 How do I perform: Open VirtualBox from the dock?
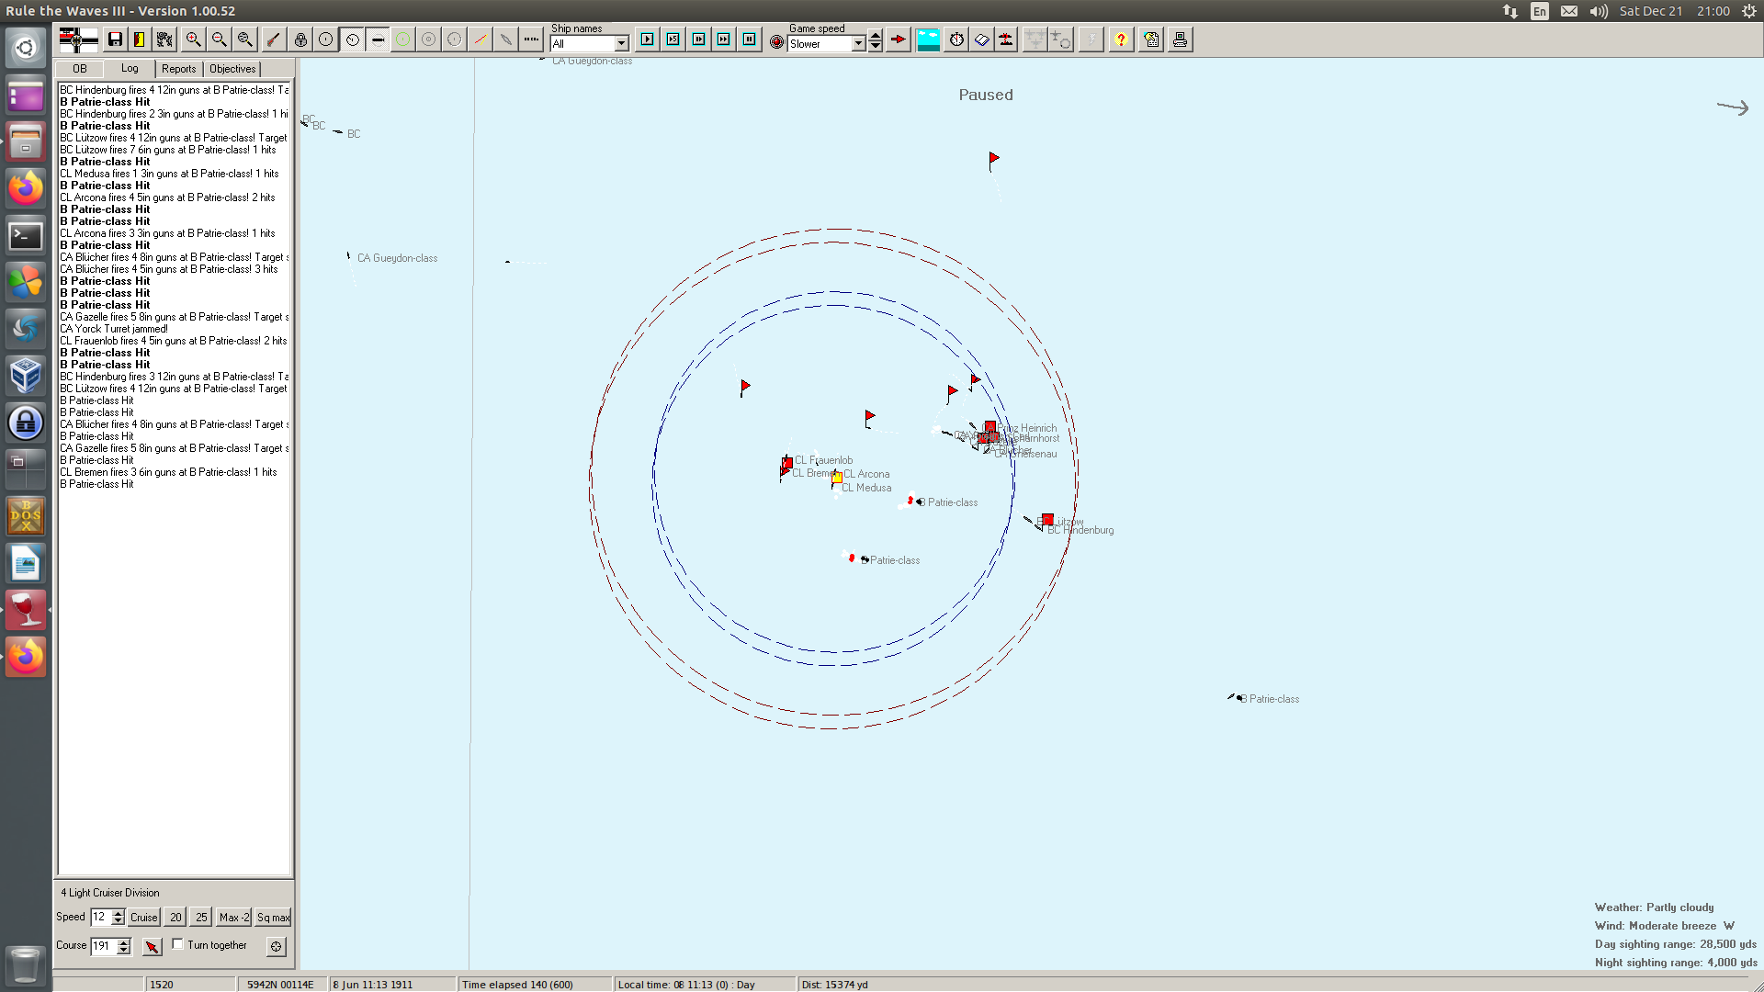pyautogui.click(x=26, y=376)
